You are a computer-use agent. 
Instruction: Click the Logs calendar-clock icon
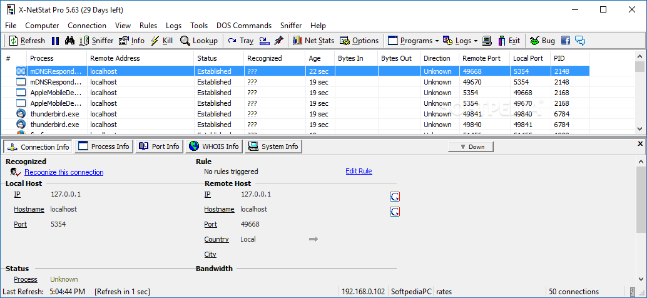(x=447, y=41)
